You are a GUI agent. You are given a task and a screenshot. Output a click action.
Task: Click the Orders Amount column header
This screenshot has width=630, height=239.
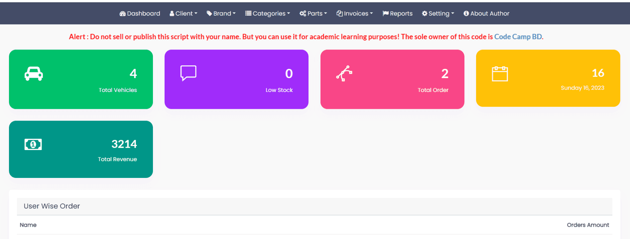tap(588, 225)
